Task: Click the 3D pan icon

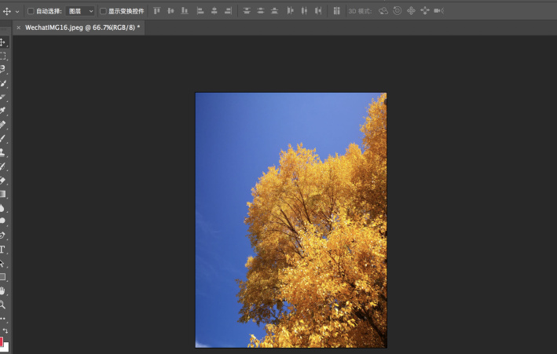Action: (411, 11)
